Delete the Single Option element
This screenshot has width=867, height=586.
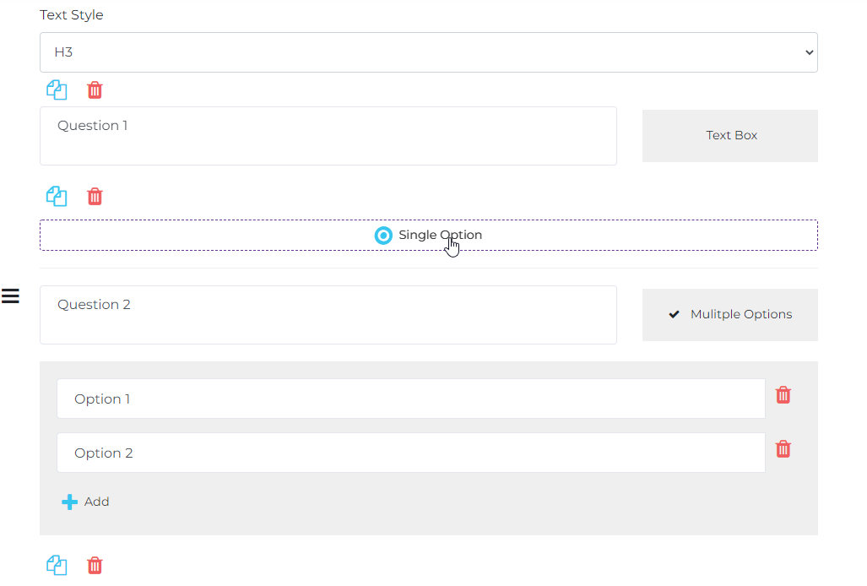(95, 196)
